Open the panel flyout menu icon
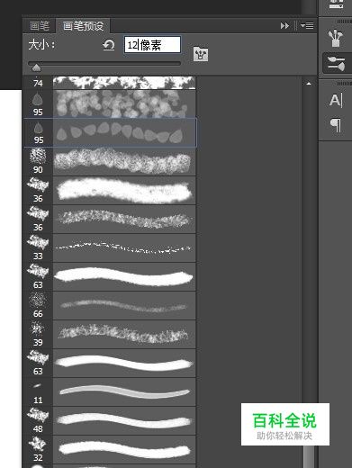Image resolution: width=352 pixels, height=468 pixels. 307,26
